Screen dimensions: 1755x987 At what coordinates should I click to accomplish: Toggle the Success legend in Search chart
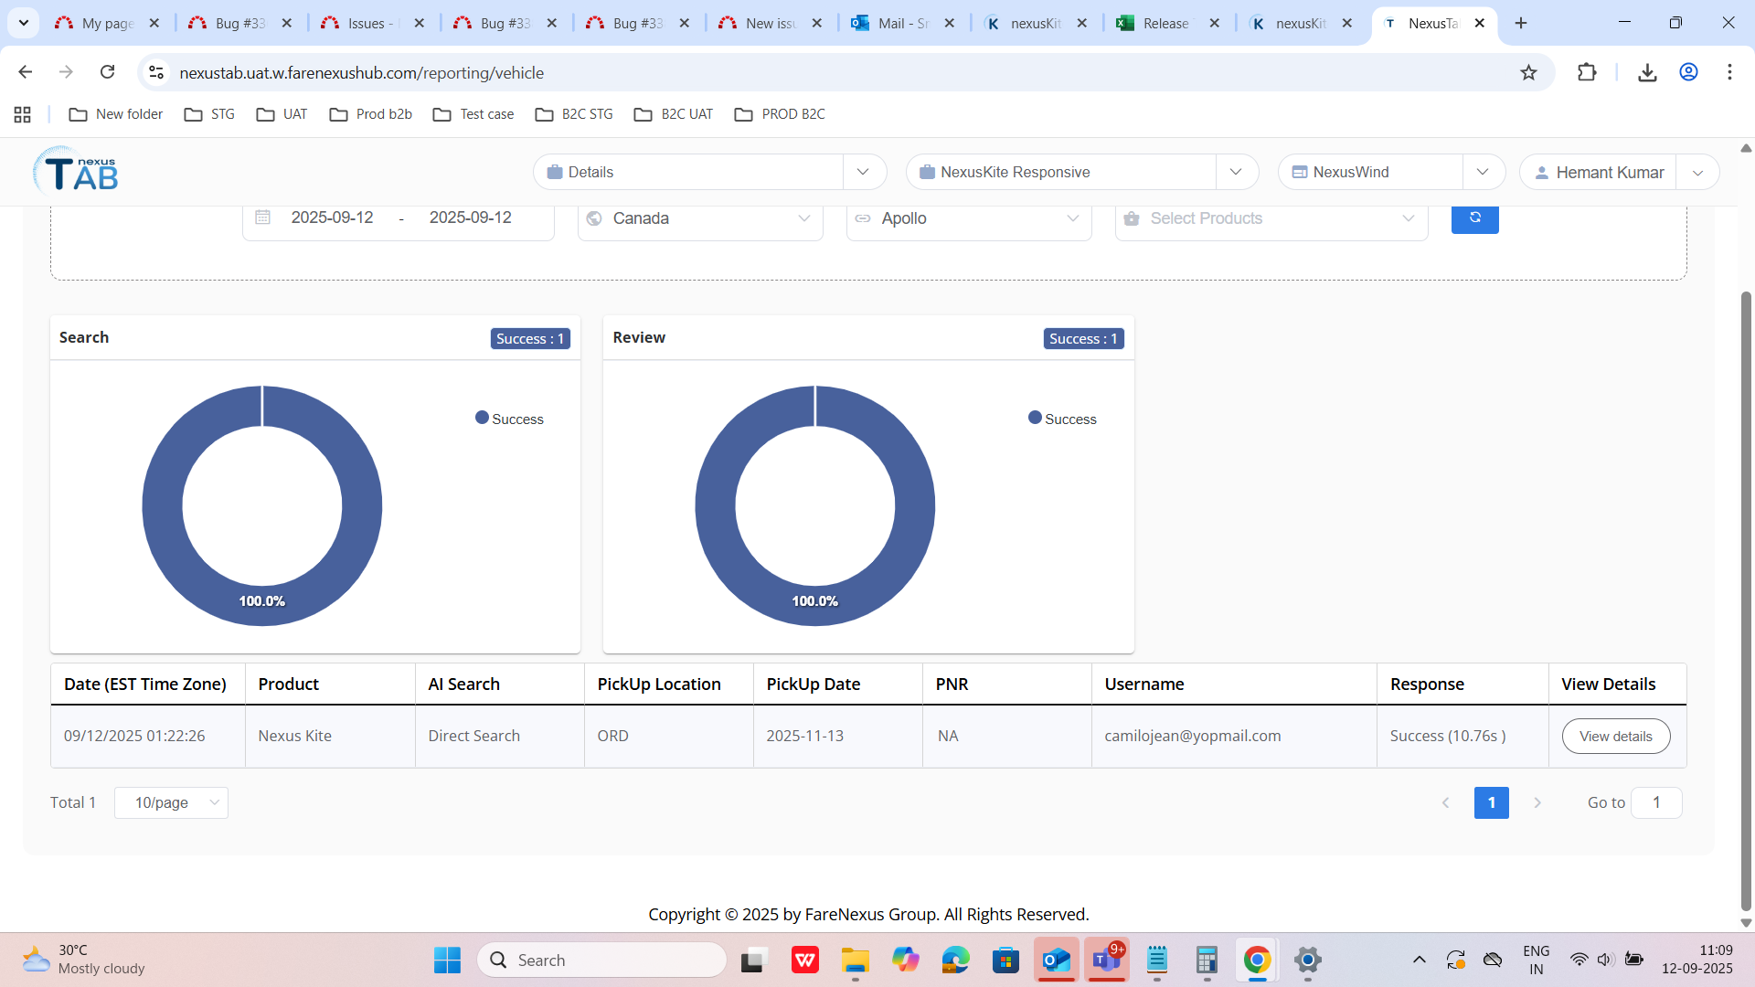pyautogui.click(x=509, y=419)
